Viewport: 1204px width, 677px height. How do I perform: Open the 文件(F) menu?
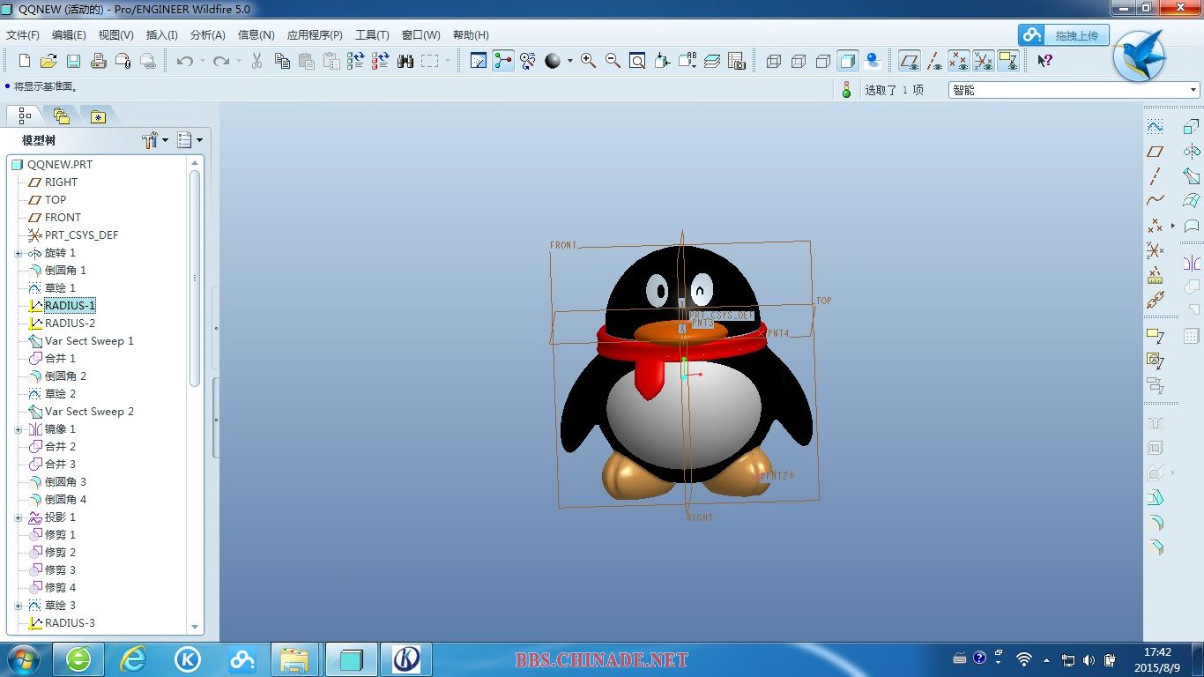pos(23,35)
